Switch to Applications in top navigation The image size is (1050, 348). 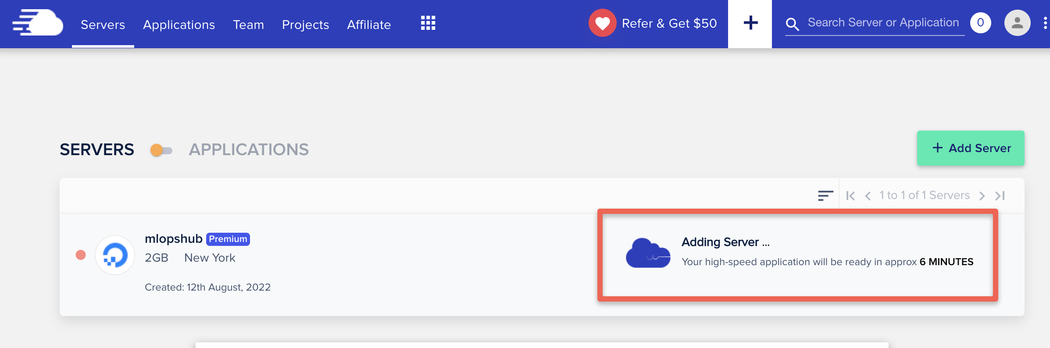tap(179, 25)
